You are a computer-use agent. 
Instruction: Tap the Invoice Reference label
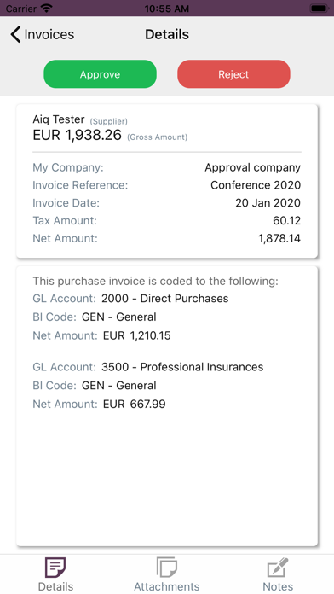(80, 185)
